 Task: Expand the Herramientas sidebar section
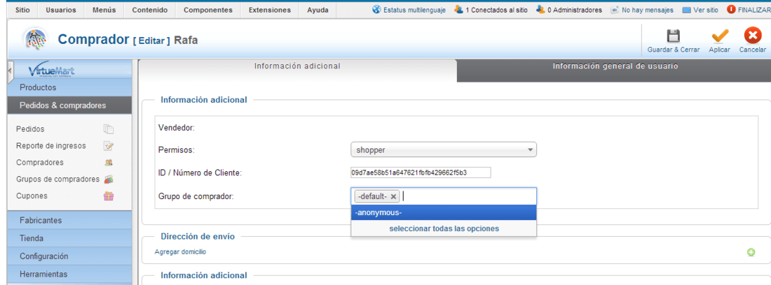[70, 275]
